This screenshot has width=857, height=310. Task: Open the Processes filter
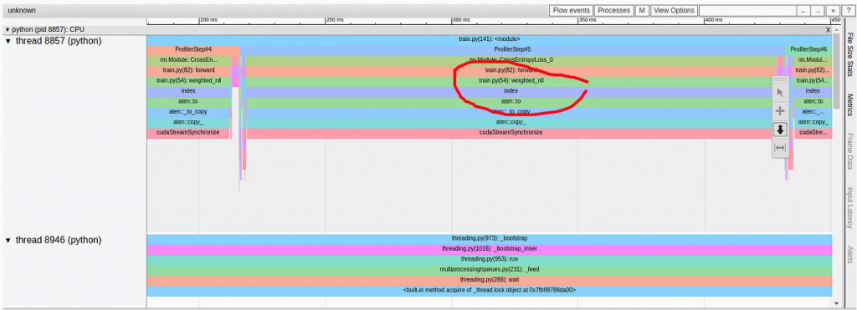click(613, 10)
